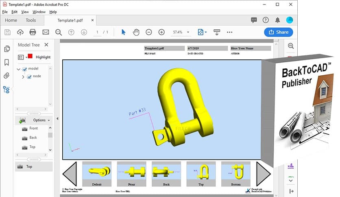Collapse the navigation pane arrow

[57, 119]
